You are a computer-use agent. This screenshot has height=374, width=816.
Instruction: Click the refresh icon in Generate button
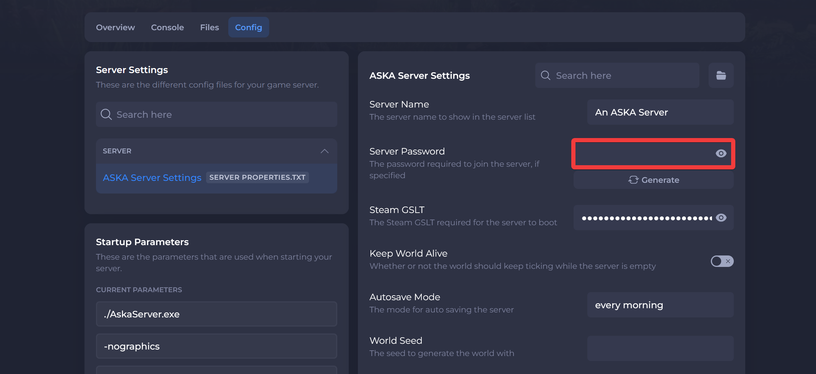[x=633, y=180]
